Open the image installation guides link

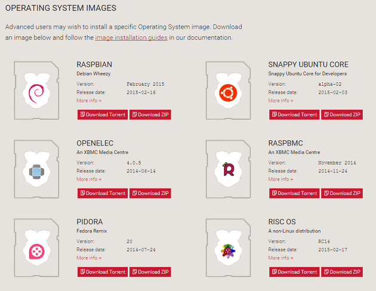pos(131,38)
